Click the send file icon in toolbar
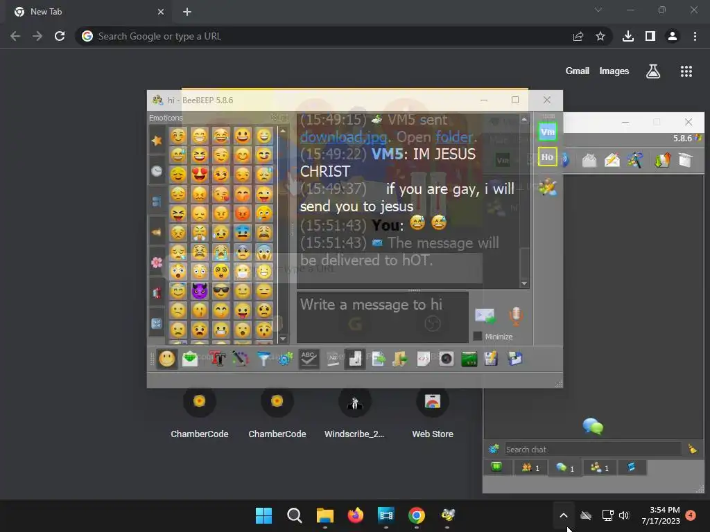 378,360
